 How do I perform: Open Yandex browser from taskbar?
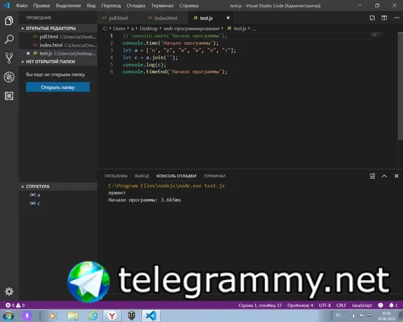pos(112,315)
